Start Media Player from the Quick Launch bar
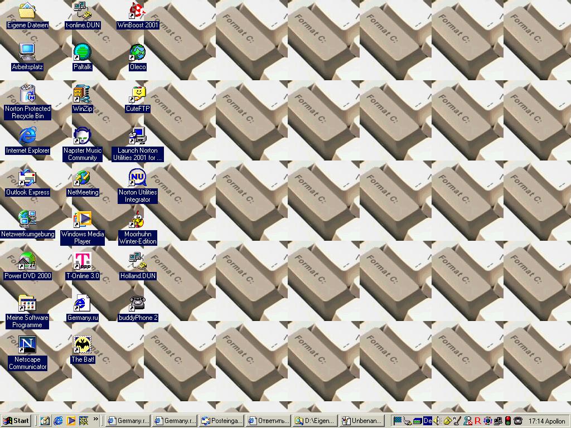The width and height of the screenshot is (571, 428). pyautogui.click(x=71, y=421)
